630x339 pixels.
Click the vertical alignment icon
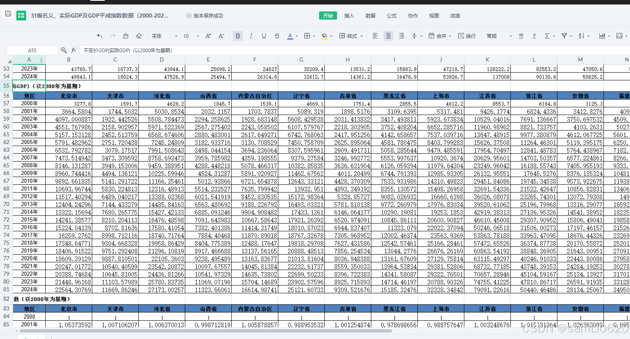[x=415, y=36]
